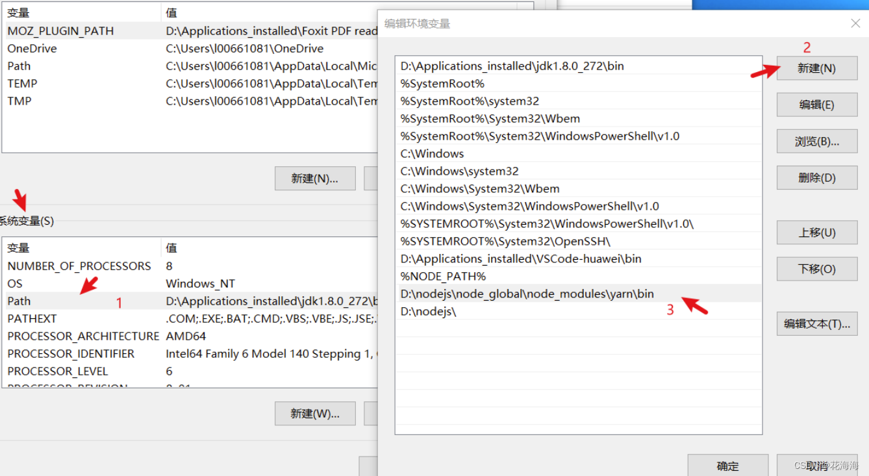Select VSCode-huawei\bin path entry
This screenshot has width=869, height=476.
click(x=578, y=258)
